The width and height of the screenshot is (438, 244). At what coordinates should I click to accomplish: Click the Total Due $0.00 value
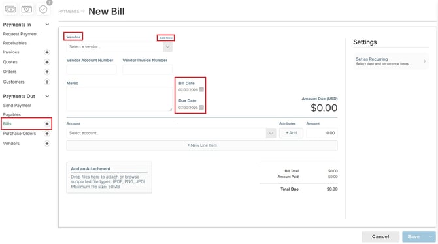[x=332, y=189]
